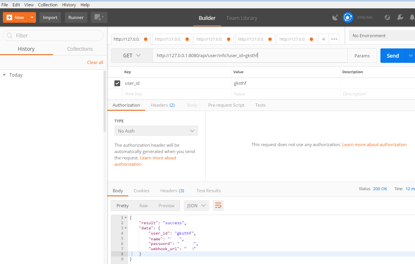
Task: Select the response Body tab
Action: (x=118, y=191)
